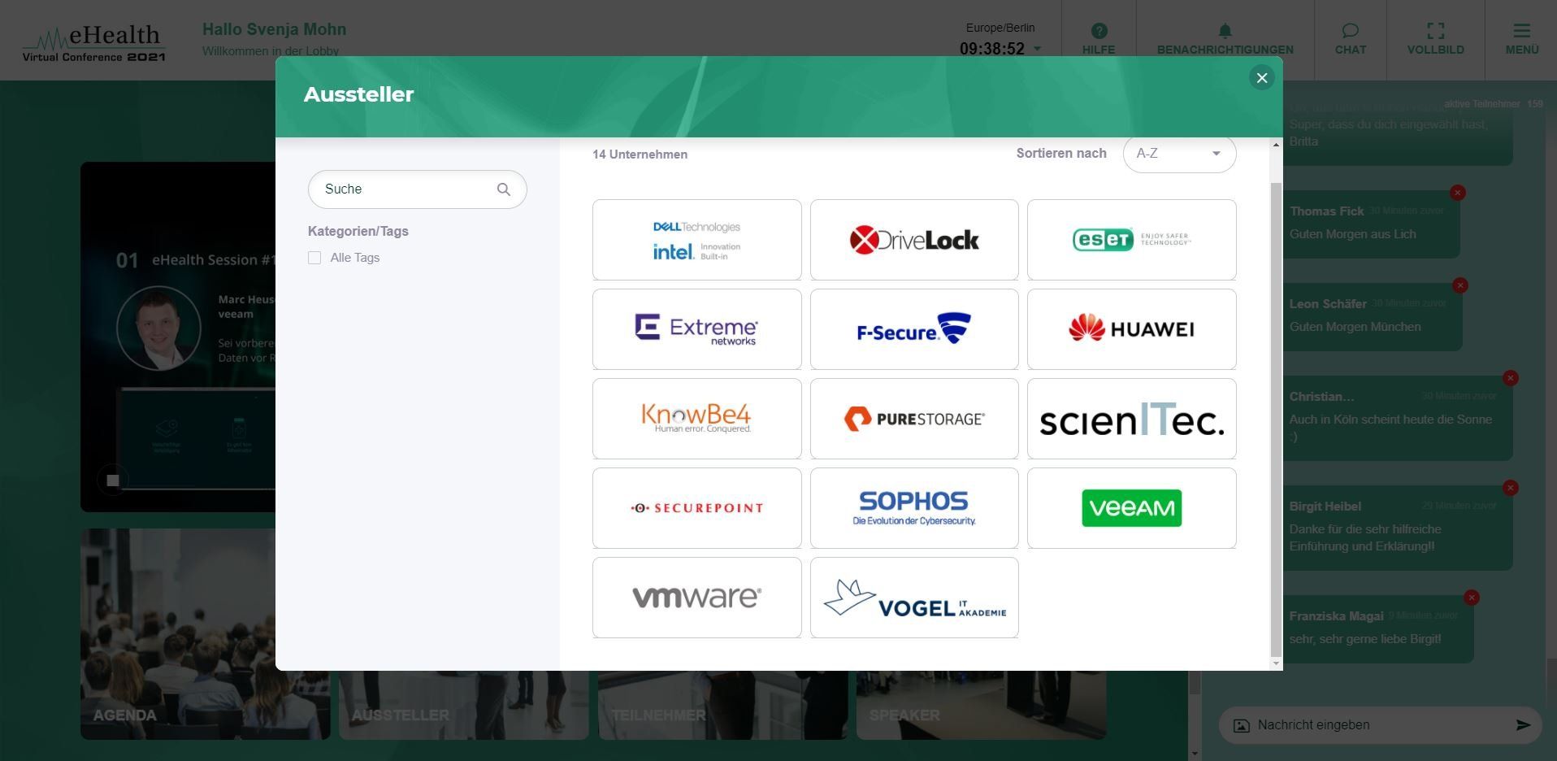Open the Menü hamburger icon
The image size is (1557, 761).
click(1521, 31)
